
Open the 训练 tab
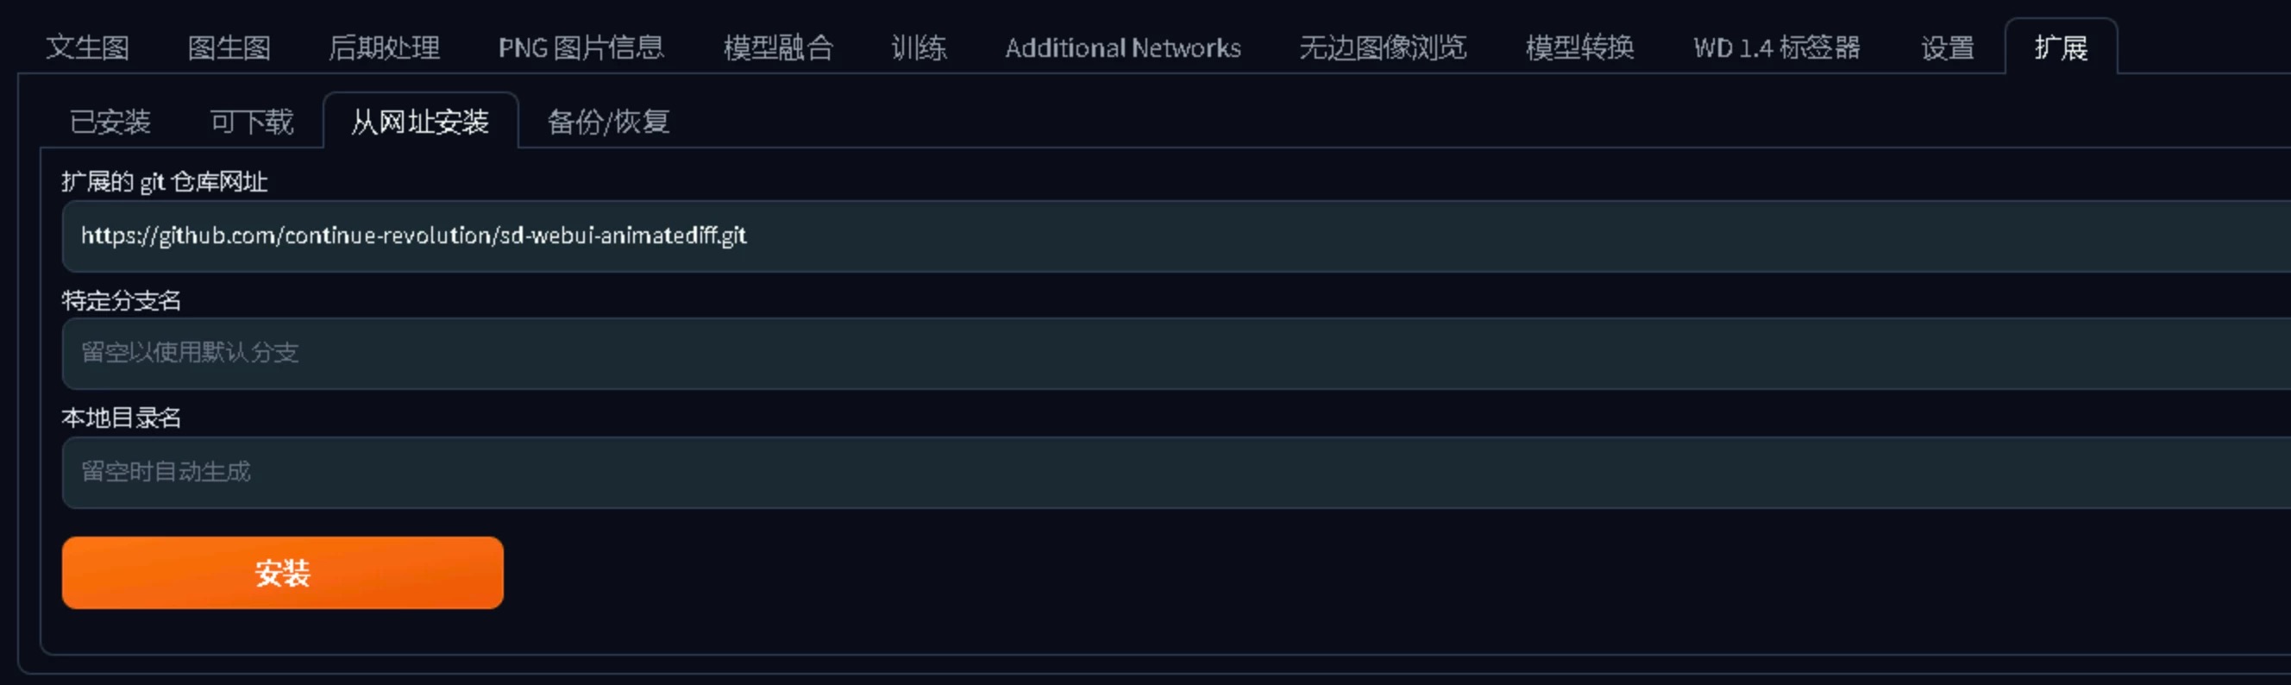pos(919,47)
